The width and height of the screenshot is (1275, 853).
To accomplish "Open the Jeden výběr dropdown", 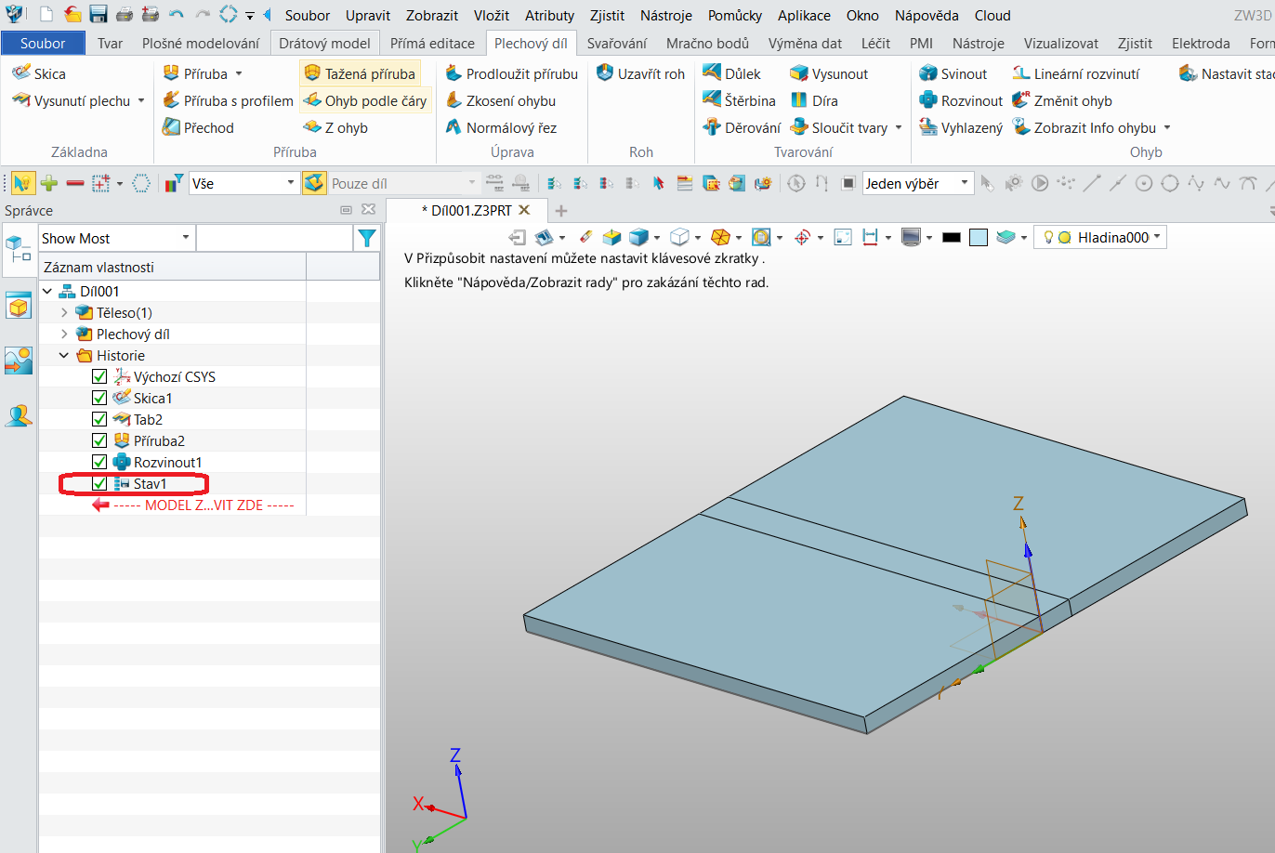I will coord(917,184).
